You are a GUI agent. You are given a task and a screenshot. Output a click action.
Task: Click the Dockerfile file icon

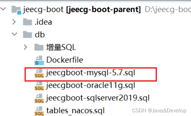(39, 60)
